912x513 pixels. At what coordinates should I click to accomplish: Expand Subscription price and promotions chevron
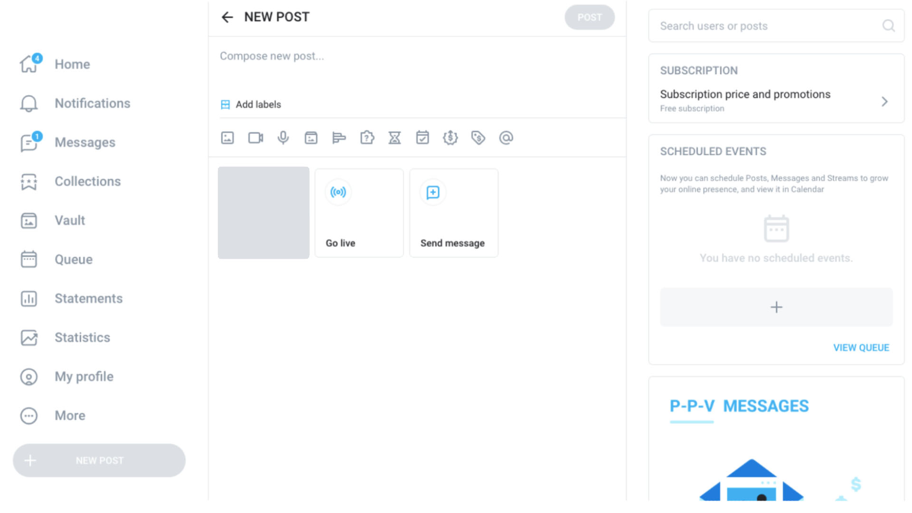884,101
